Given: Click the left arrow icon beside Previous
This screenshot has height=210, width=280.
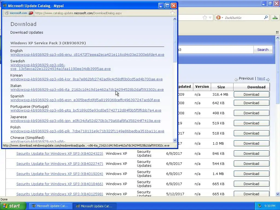Looking at the screenshot, I should [236, 80].
